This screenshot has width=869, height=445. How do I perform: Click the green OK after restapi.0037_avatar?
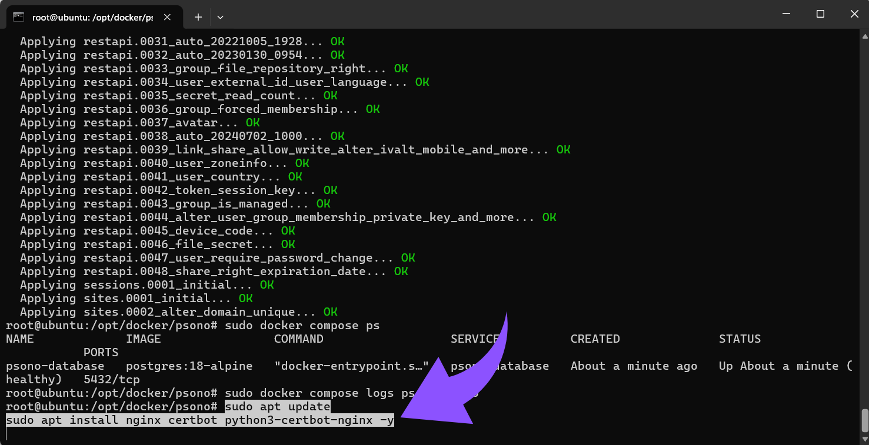coord(252,123)
